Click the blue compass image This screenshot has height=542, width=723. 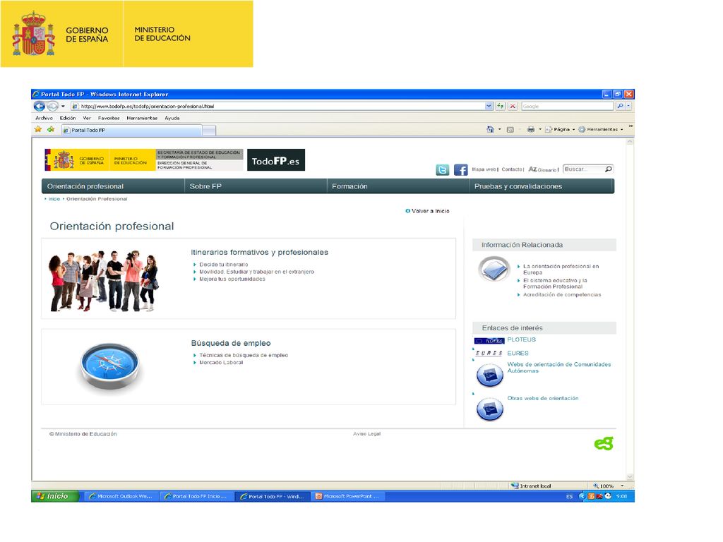coord(109,366)
